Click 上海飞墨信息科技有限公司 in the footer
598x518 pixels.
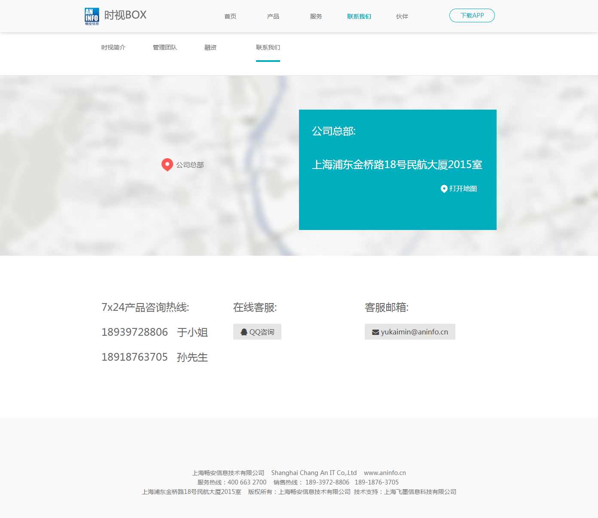(x=420, y=492)
